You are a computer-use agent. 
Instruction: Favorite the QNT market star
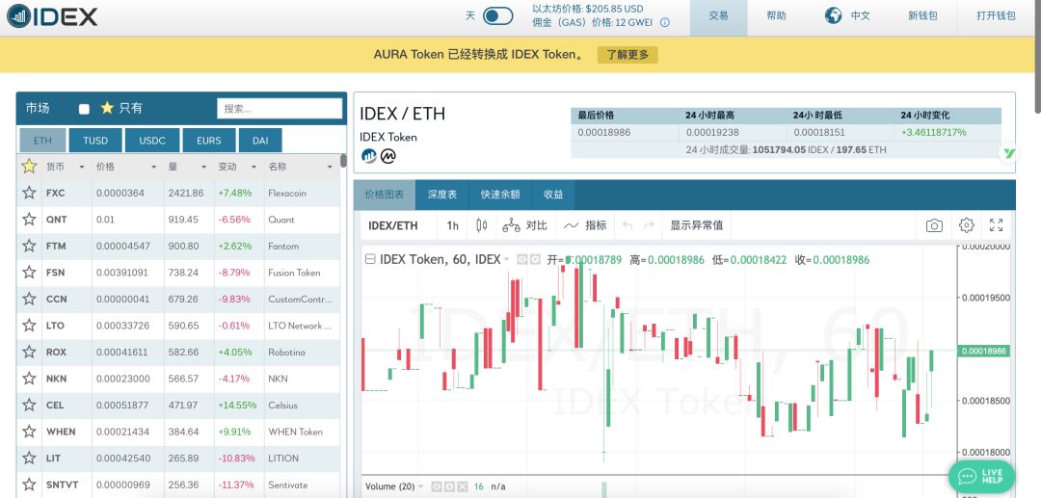coord(29,220)
